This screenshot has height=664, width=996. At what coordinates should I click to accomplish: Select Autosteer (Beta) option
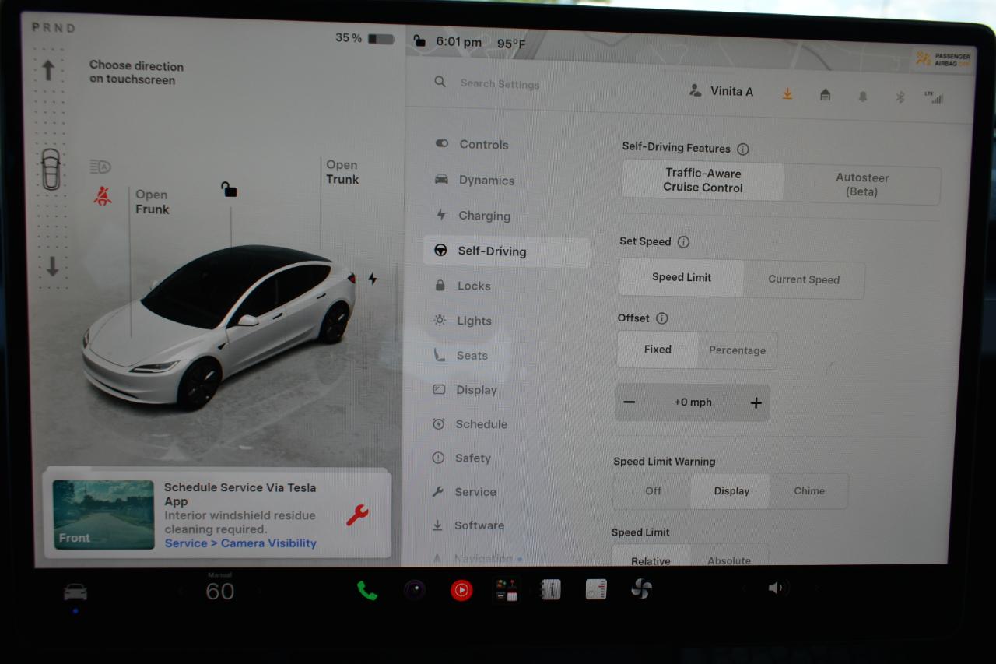tap(861, 184)
